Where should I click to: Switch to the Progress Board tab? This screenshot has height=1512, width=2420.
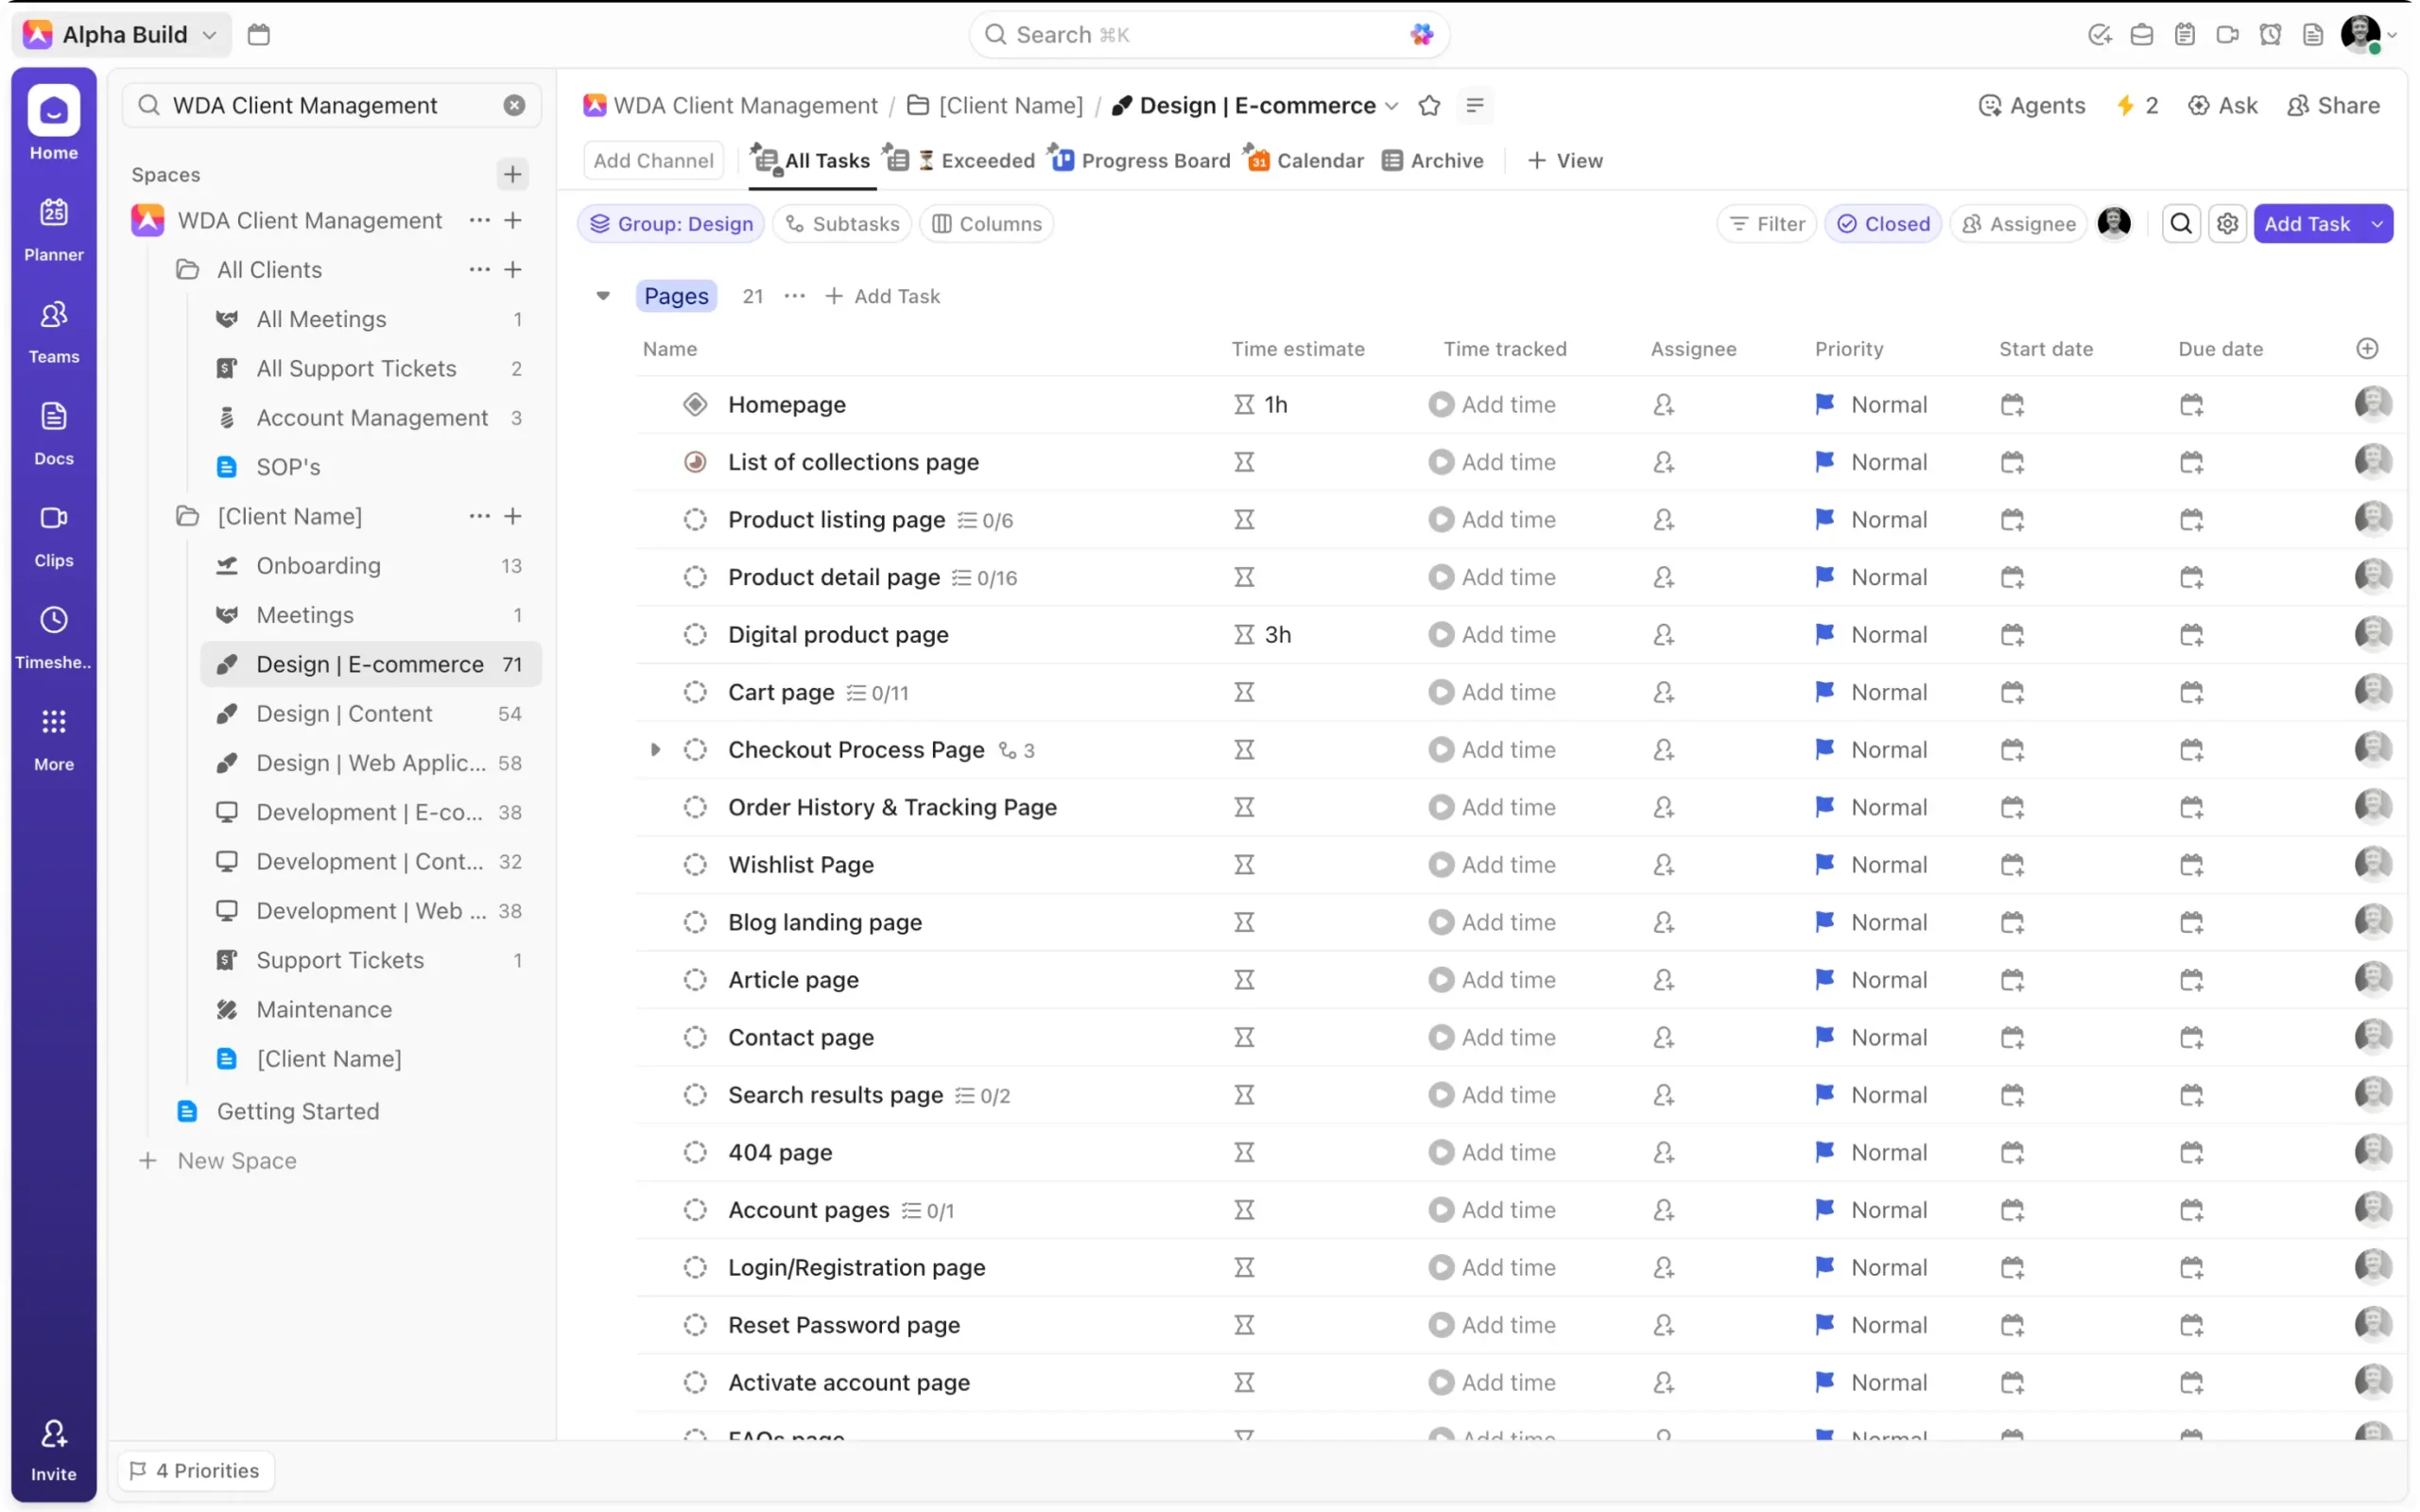pos(1140,160)
